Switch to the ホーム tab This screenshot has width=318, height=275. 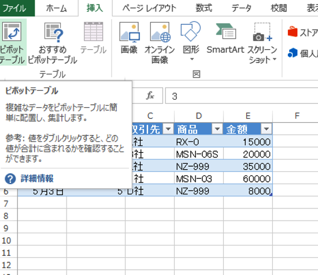point(57,8)
